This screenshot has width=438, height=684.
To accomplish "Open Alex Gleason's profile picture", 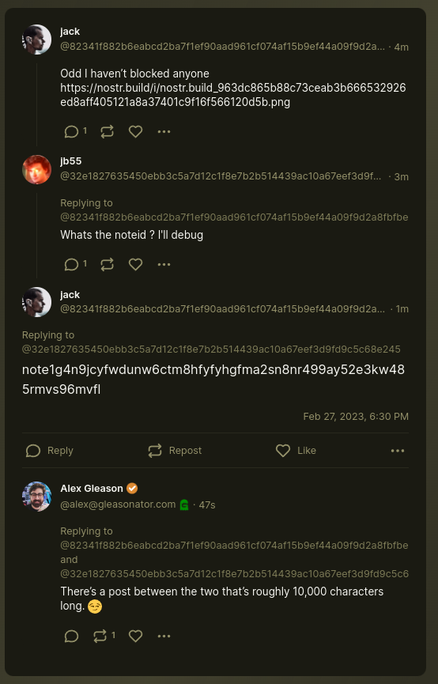I will (x=36, y=497).
